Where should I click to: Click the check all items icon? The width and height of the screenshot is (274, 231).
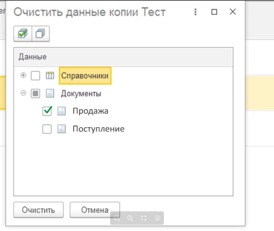[23, 34]
